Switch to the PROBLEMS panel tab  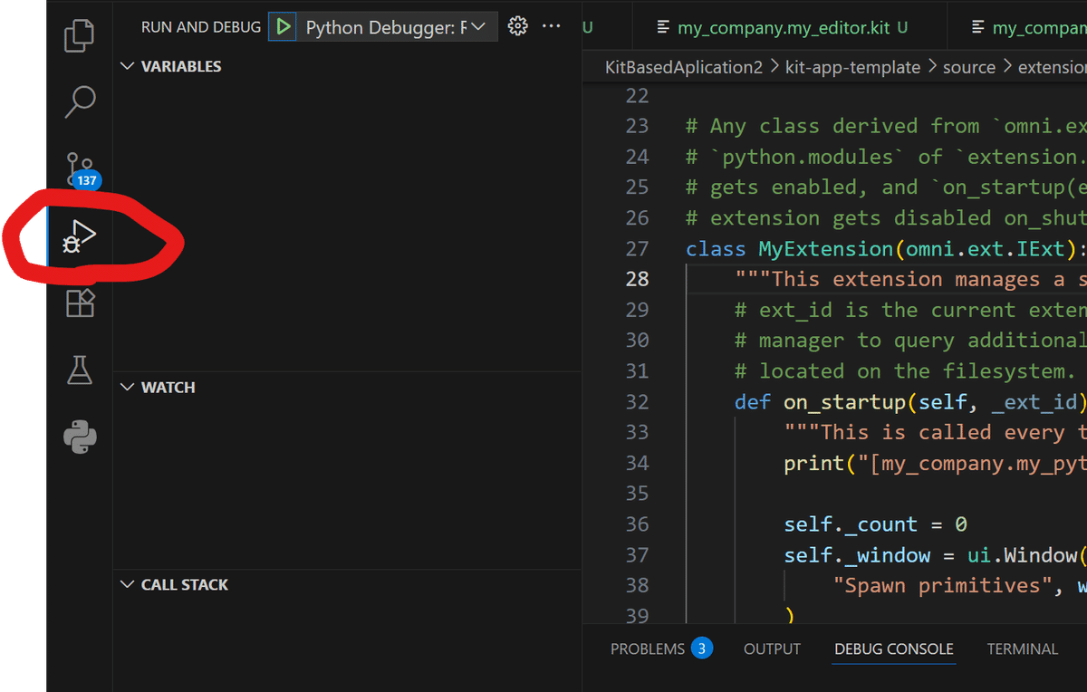point(648,649)
